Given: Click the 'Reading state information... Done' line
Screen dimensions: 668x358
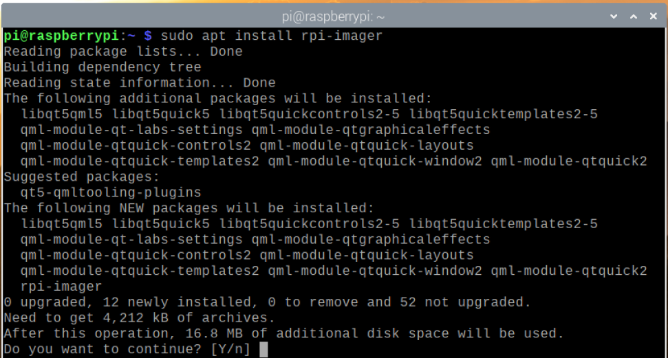Looking at the screenshot, I should [140, 83].
